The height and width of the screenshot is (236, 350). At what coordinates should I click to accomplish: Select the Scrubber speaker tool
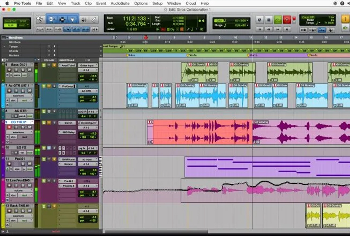click(x=84, y=19)
